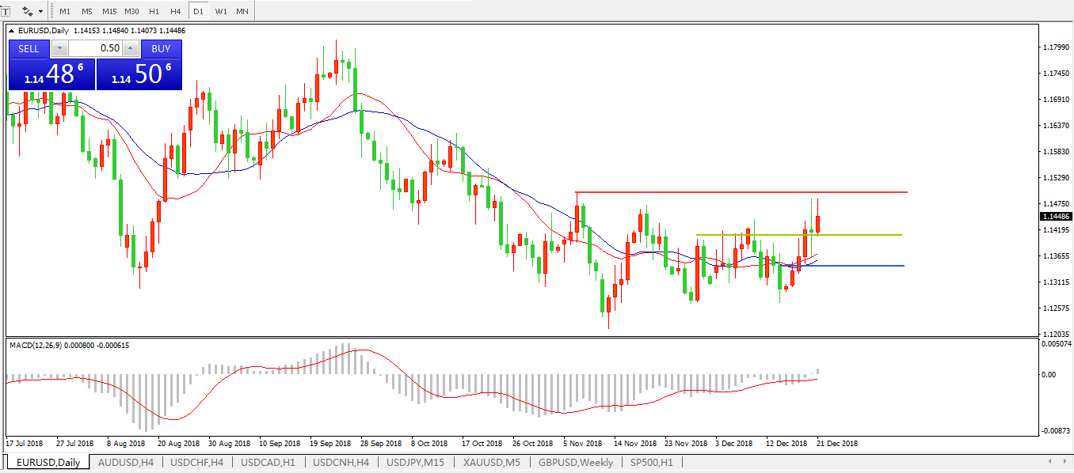The image size is (1074, 473).
Task: Select the W1 weekly timeframe
Action: coord(221,12)
